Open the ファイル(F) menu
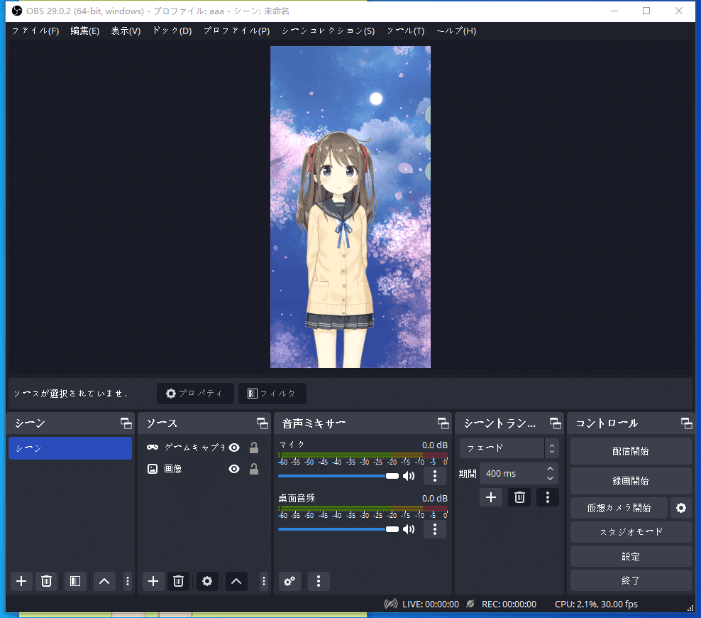 (x=35, y=31)
